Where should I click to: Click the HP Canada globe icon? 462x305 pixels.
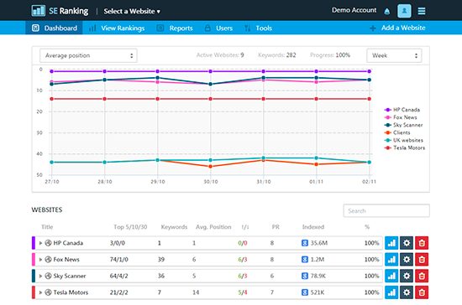coord(48,243)
